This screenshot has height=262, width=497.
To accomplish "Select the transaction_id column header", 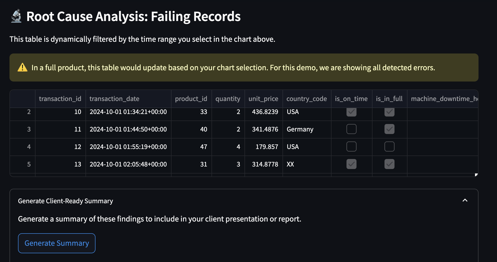I will [x=60, y=98].
